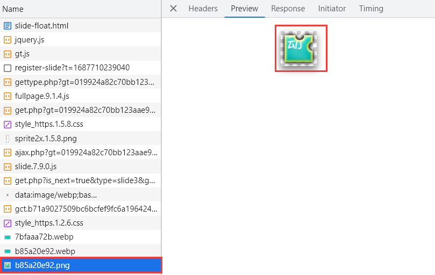The image size is (435, 275).
Task: Close the request details panel
Action: point(173,9)
